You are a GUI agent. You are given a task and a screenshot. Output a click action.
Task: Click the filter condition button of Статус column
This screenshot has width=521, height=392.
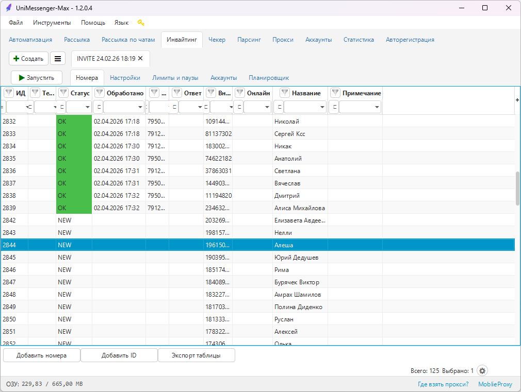(x=62, y=107)
